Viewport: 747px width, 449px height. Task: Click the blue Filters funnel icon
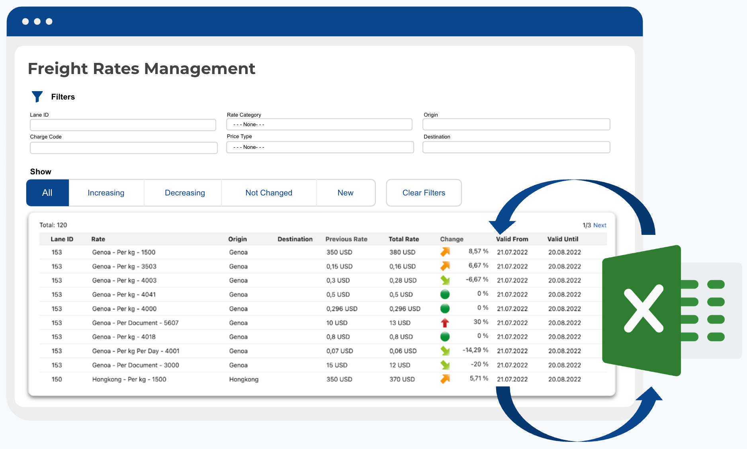(37, 97)
